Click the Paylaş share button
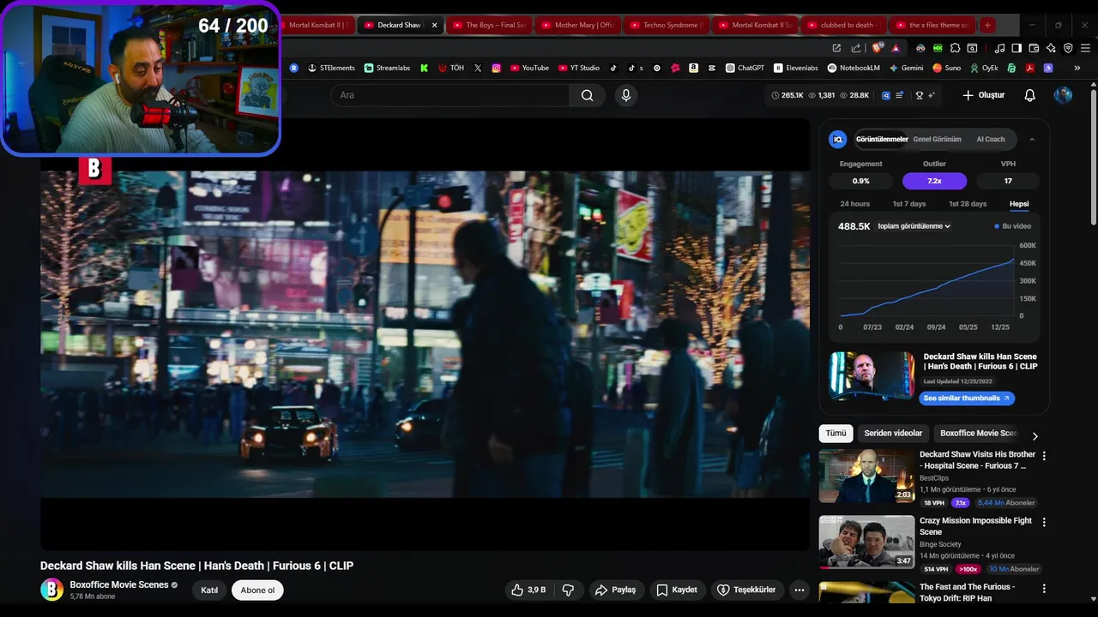 point(616,590)
